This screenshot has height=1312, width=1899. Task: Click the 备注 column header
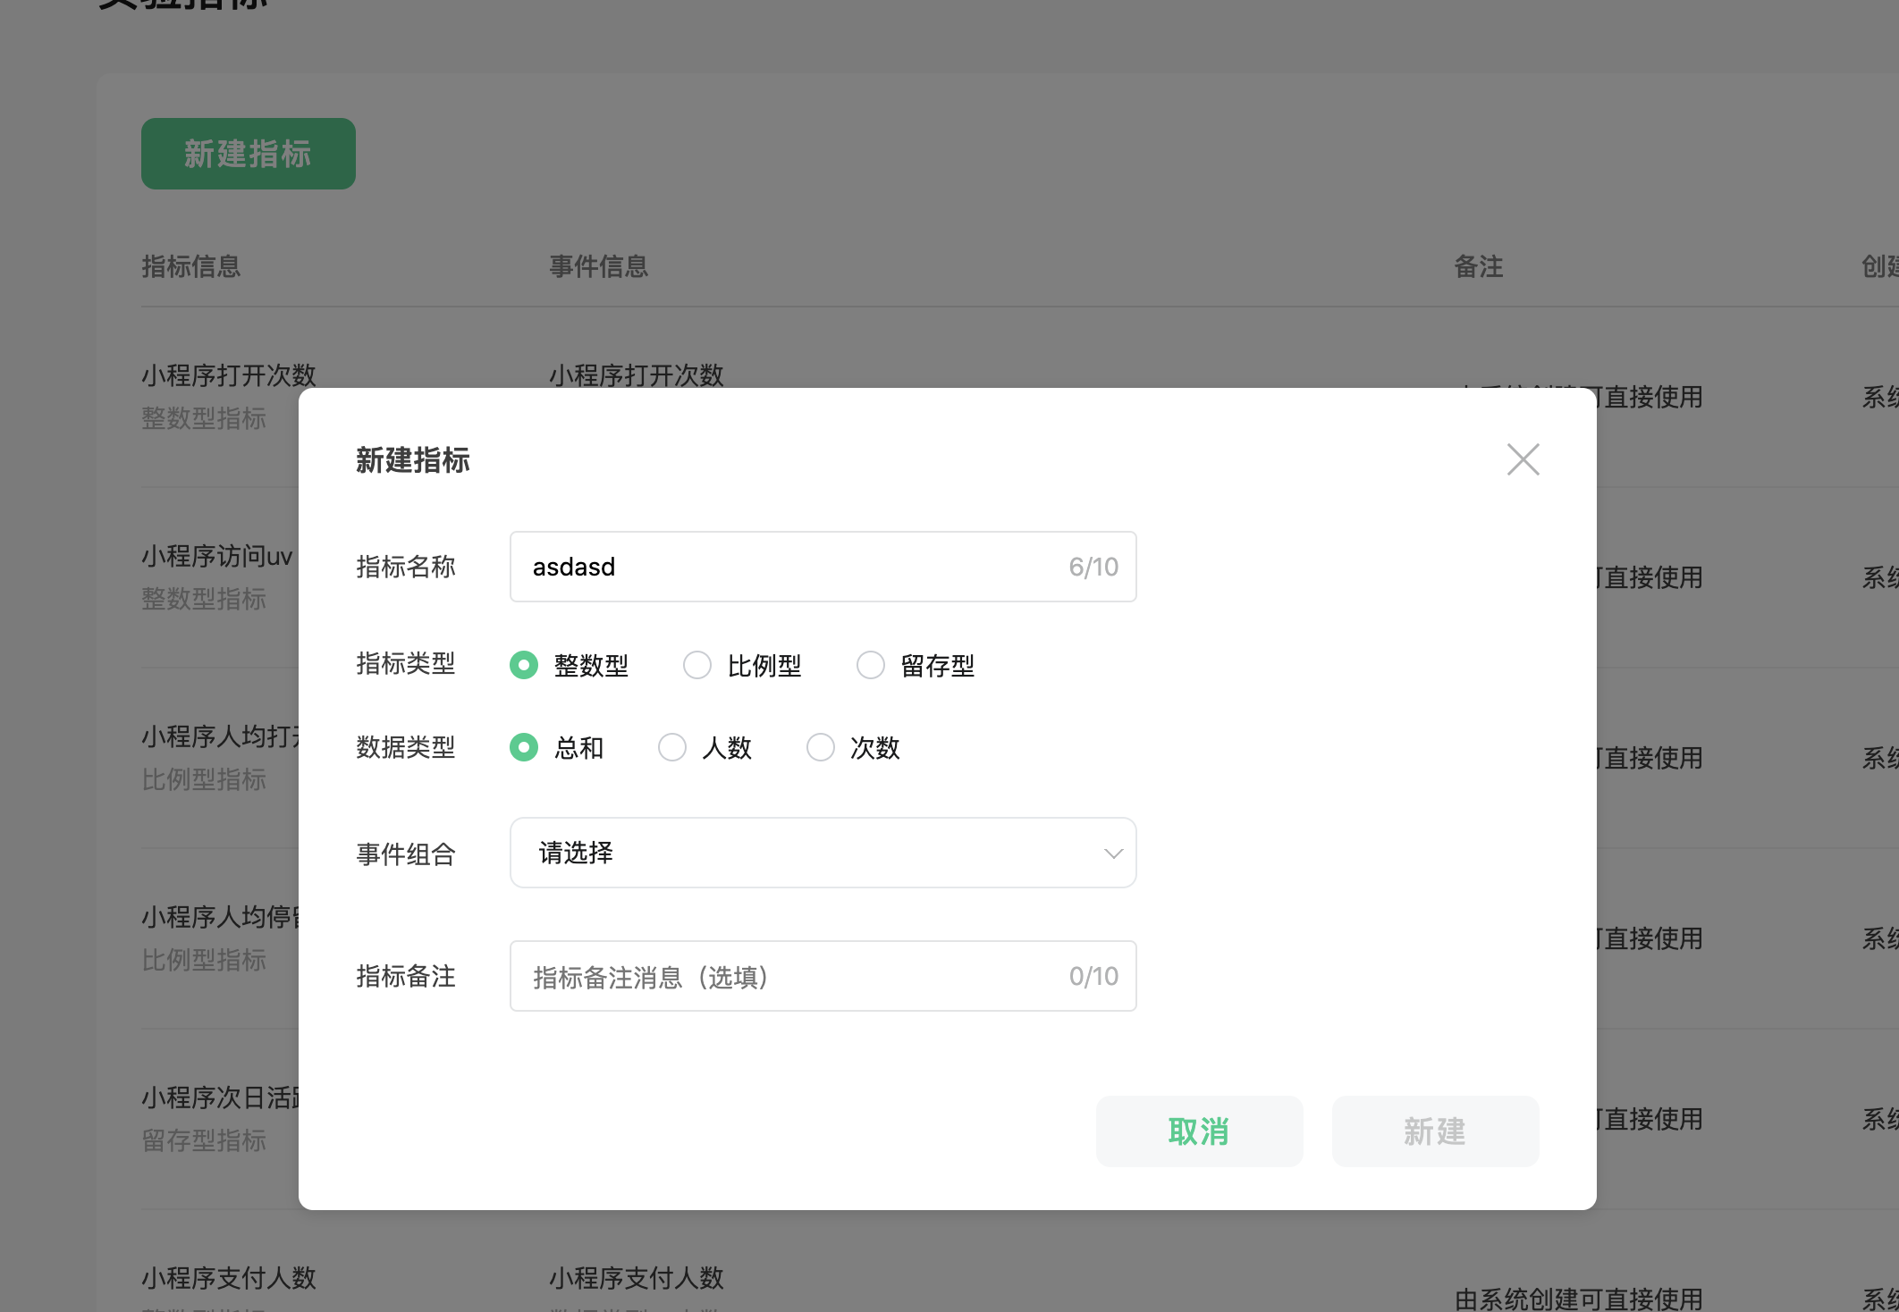coord(1478,266)
